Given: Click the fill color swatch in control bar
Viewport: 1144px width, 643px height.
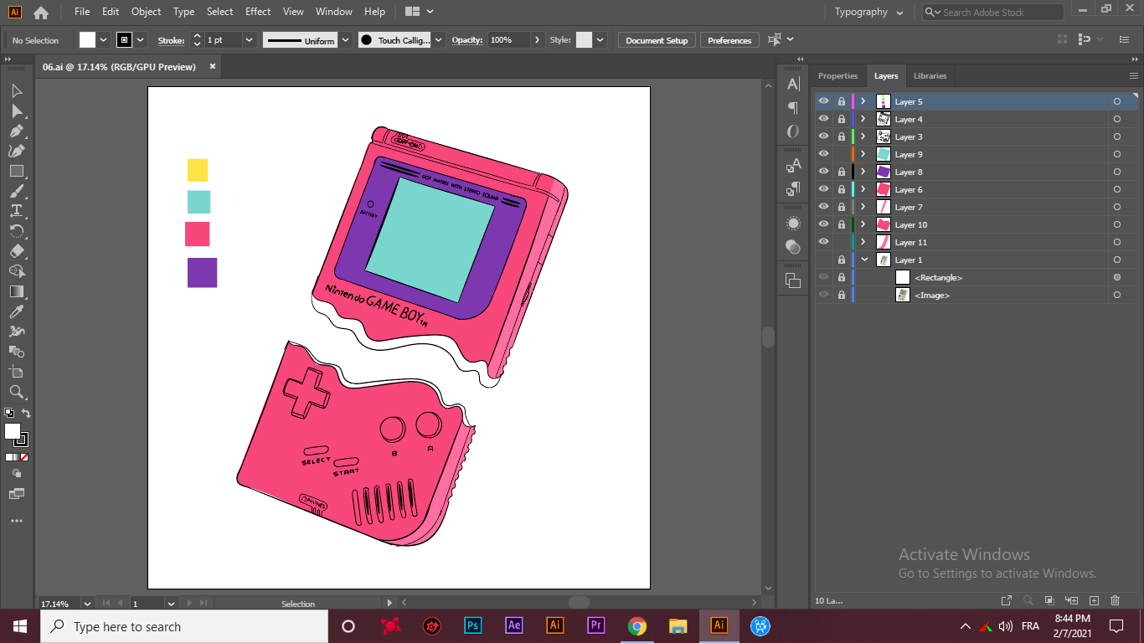Looking at the screenshot, I should click(x=88, y=40).
